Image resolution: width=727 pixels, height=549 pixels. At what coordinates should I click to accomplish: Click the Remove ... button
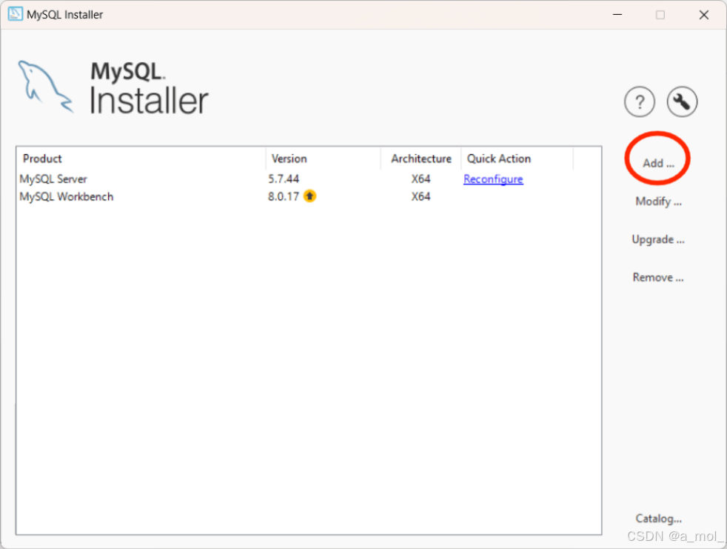tap(658, 278)
